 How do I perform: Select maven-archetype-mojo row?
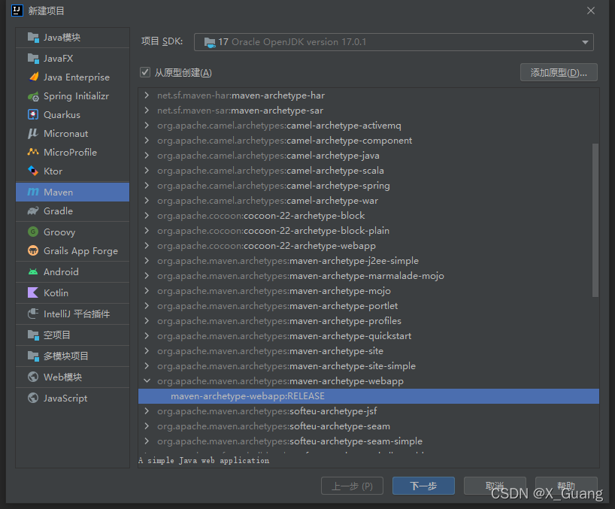pos(368,291)
